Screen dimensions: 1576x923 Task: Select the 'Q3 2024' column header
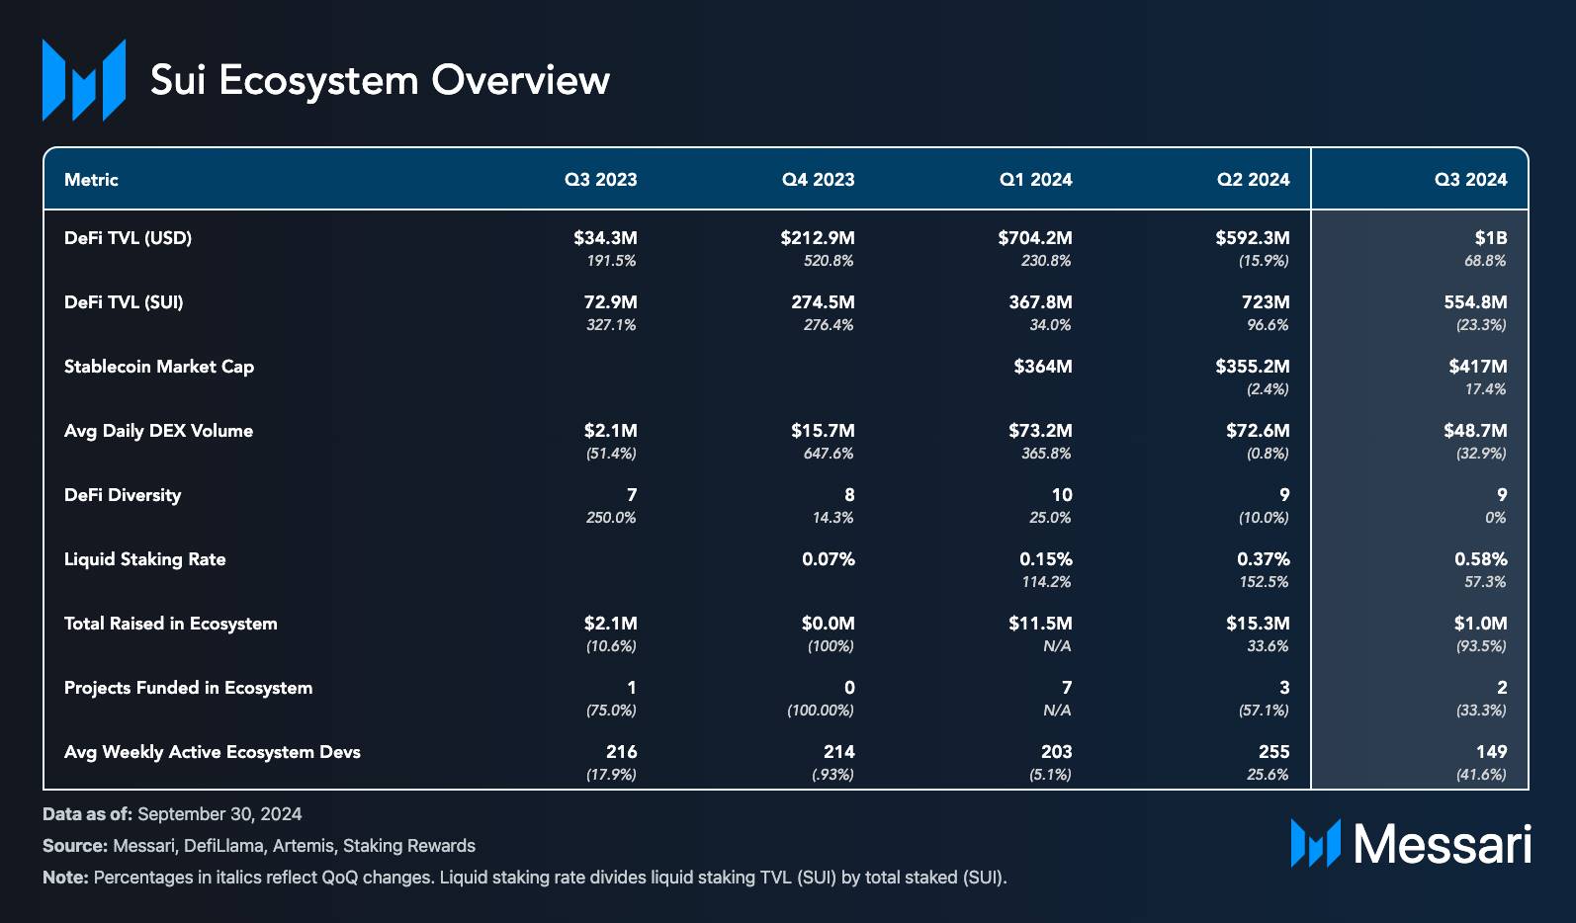(1471, 180)
